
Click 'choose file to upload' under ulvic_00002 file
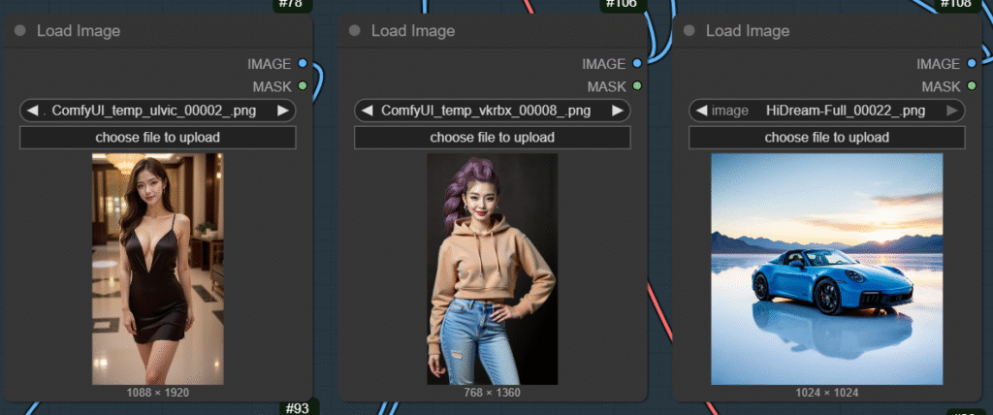point(157,138)
